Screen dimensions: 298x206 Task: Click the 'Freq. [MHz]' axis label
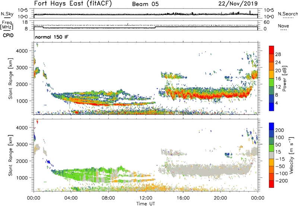point(7,25)
